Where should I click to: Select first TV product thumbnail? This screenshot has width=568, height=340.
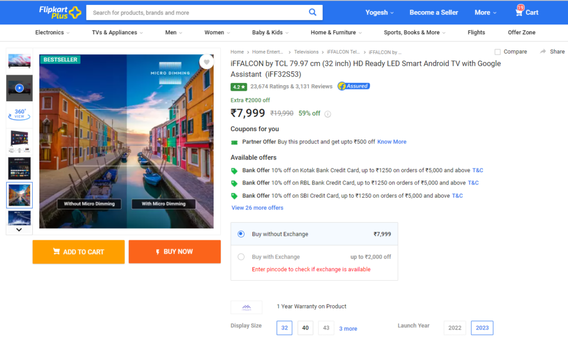click(19, 61)
